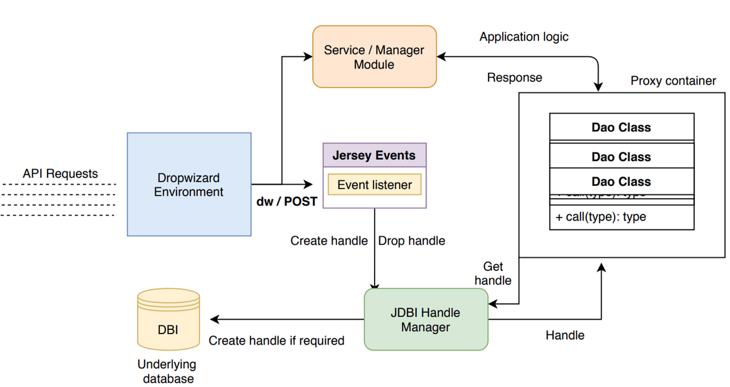Viewport: 730px width, 387px height.
Task: Click the Handle arrow label
Action: click(x=565, y=335)
